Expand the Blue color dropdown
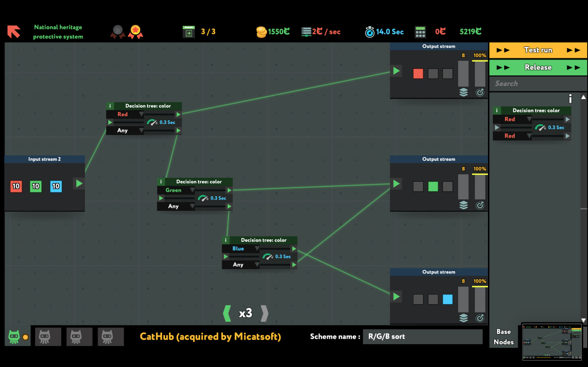This screenshot has width=588, height=367. (x=257, y=249)
